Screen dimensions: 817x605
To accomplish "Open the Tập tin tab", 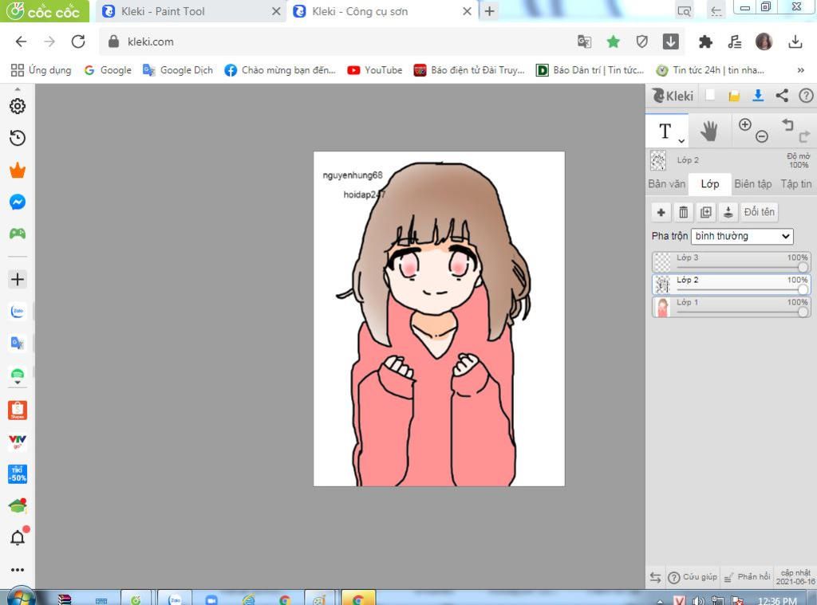I will coord(795,184).
